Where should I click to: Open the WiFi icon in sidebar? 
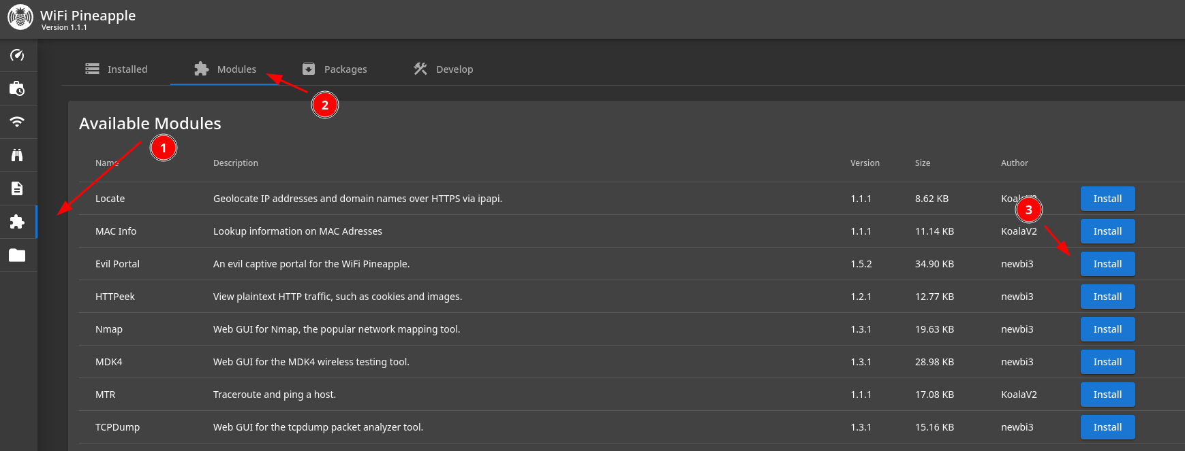coord(18,122)
